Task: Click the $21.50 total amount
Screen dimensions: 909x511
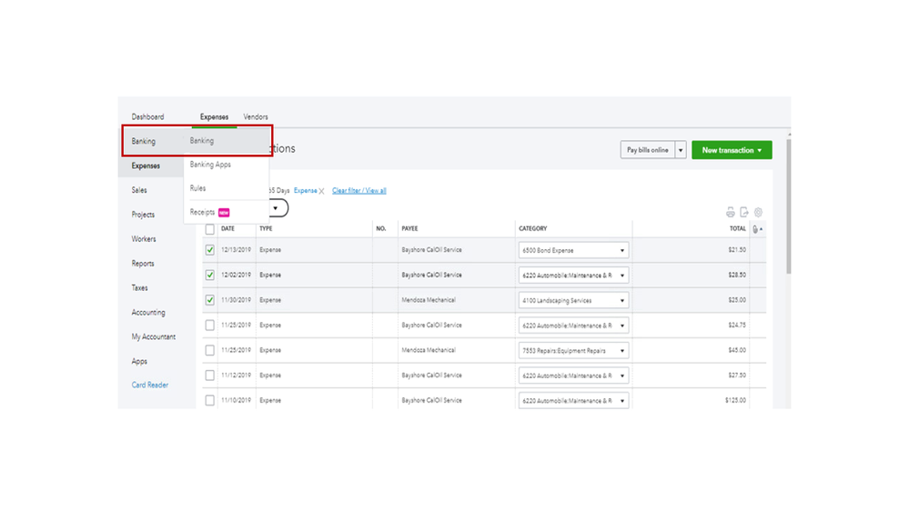Action: (x=737, y=250)
